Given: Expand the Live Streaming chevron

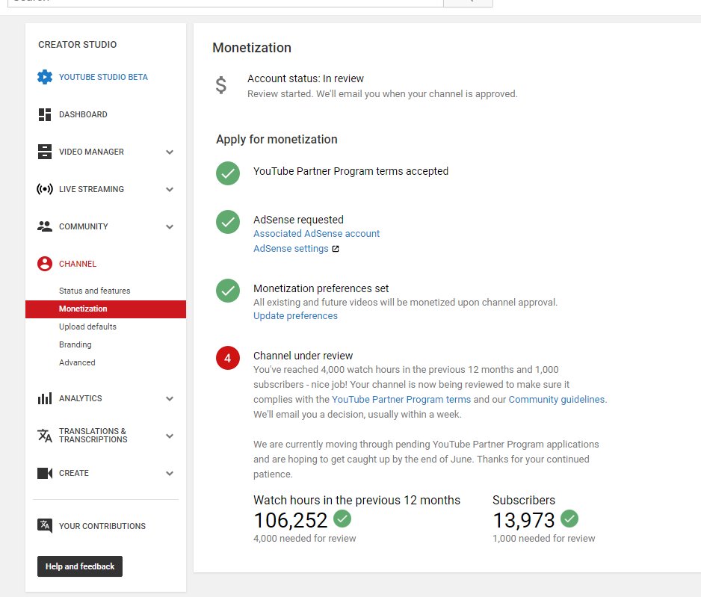Looking at the screenshot, I should tap(170, 190).
